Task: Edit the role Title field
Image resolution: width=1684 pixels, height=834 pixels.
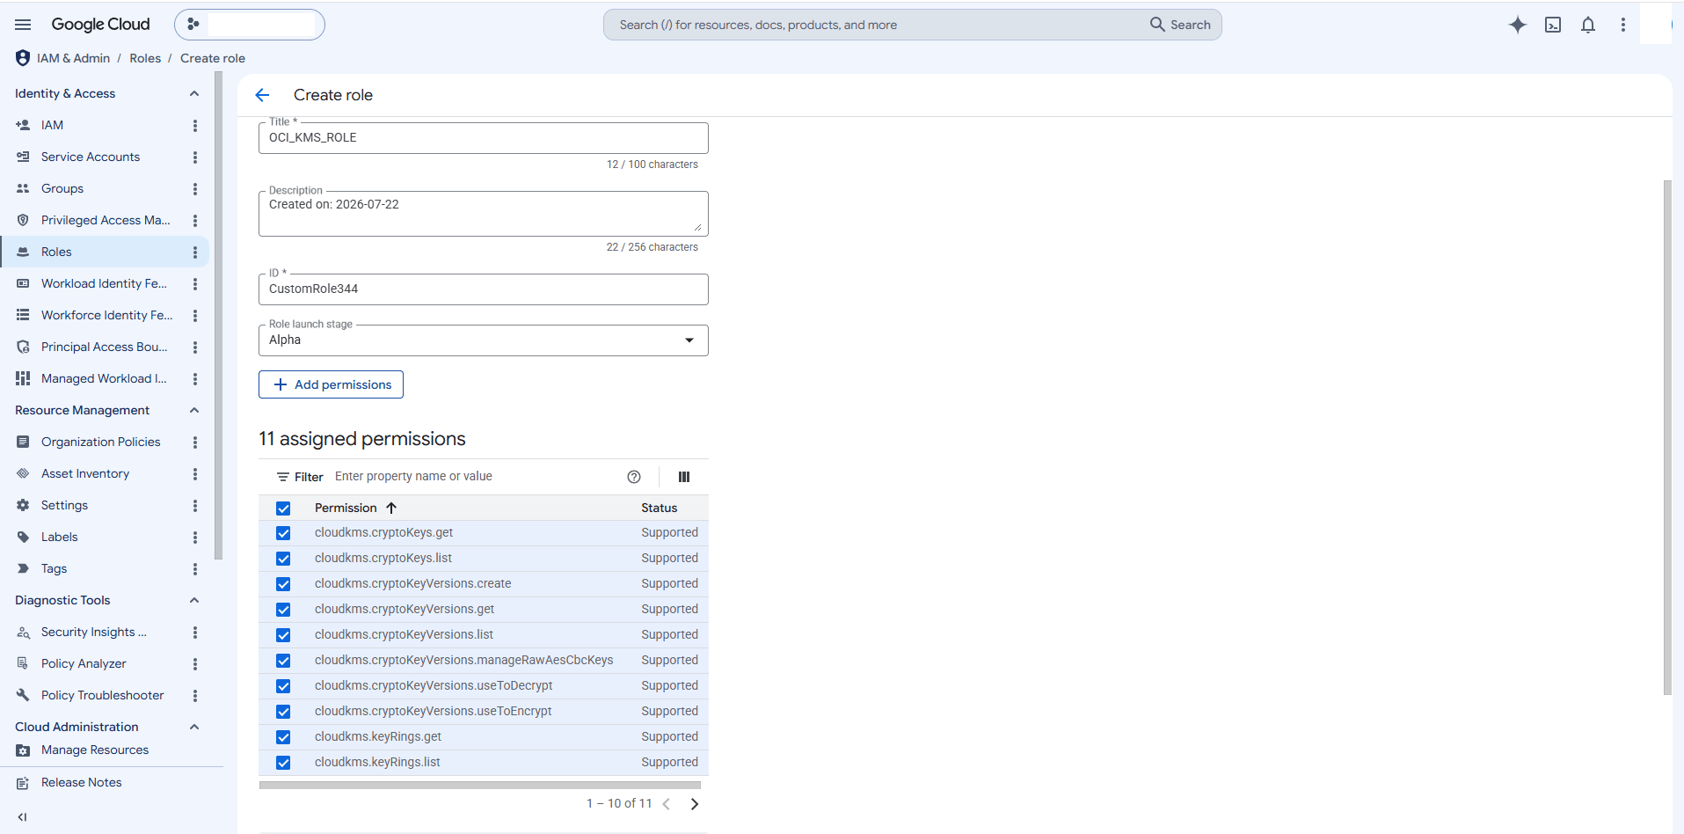Action: tap(483, 138)
